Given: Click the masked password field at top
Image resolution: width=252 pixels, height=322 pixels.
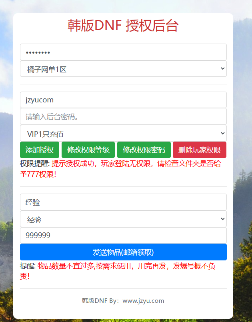Looking at the screenshot, I should (x=123, y=52).
